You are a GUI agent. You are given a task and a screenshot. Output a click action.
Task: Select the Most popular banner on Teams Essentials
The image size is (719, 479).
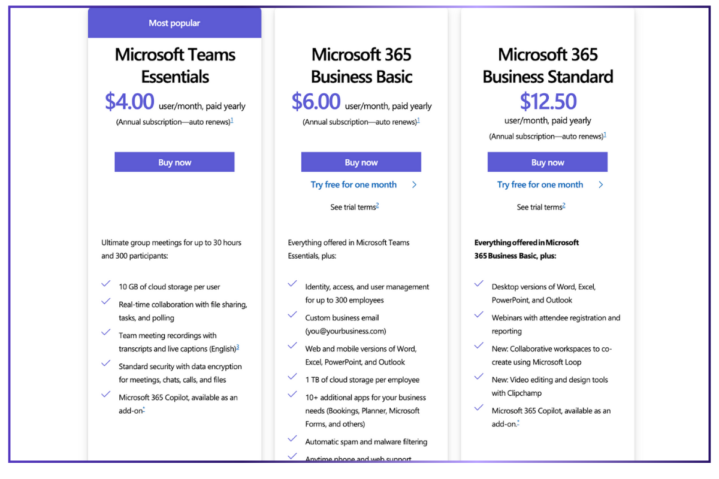174,23
